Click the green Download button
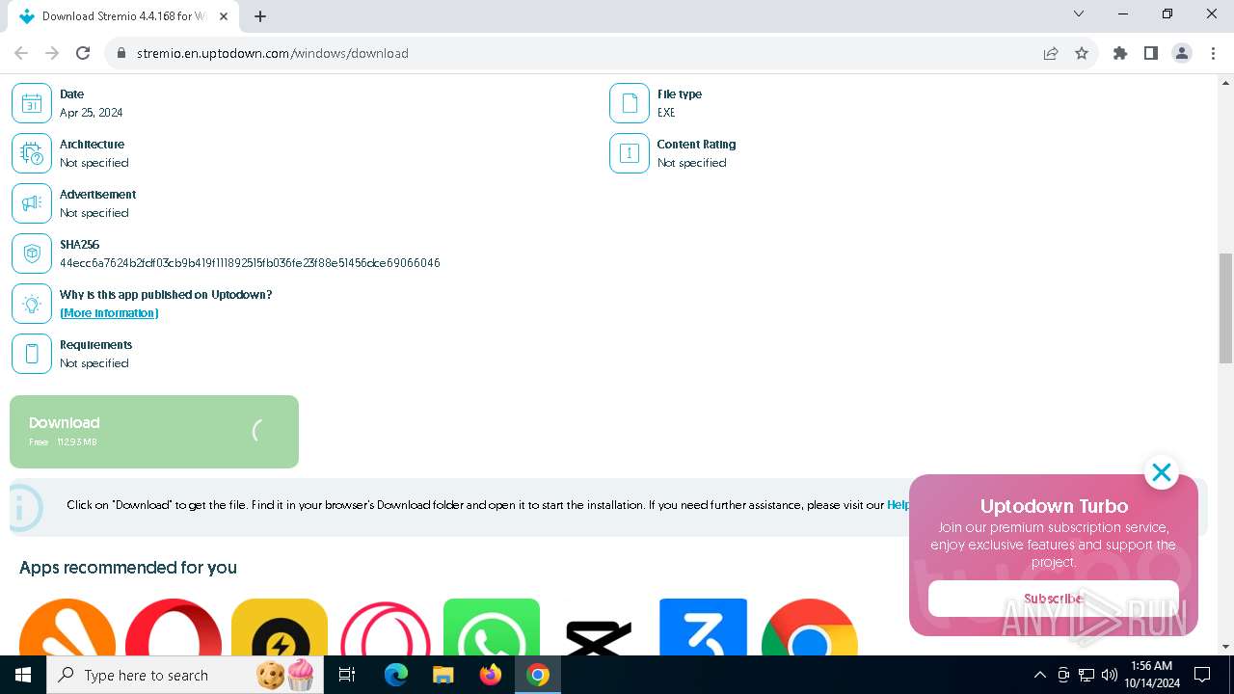The image size is (1234, 694). (x=154, y=432)
